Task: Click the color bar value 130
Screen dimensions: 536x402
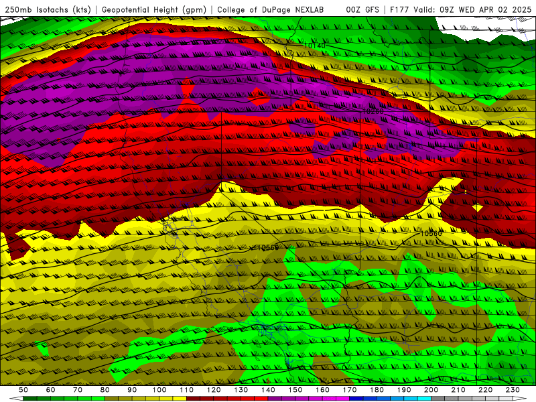Action: point(241,390)
